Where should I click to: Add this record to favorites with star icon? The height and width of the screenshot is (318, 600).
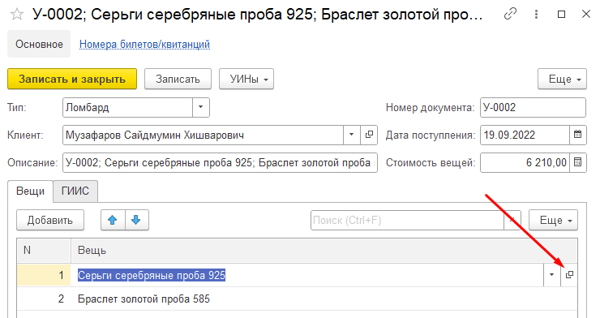click(x=17, y=15)
